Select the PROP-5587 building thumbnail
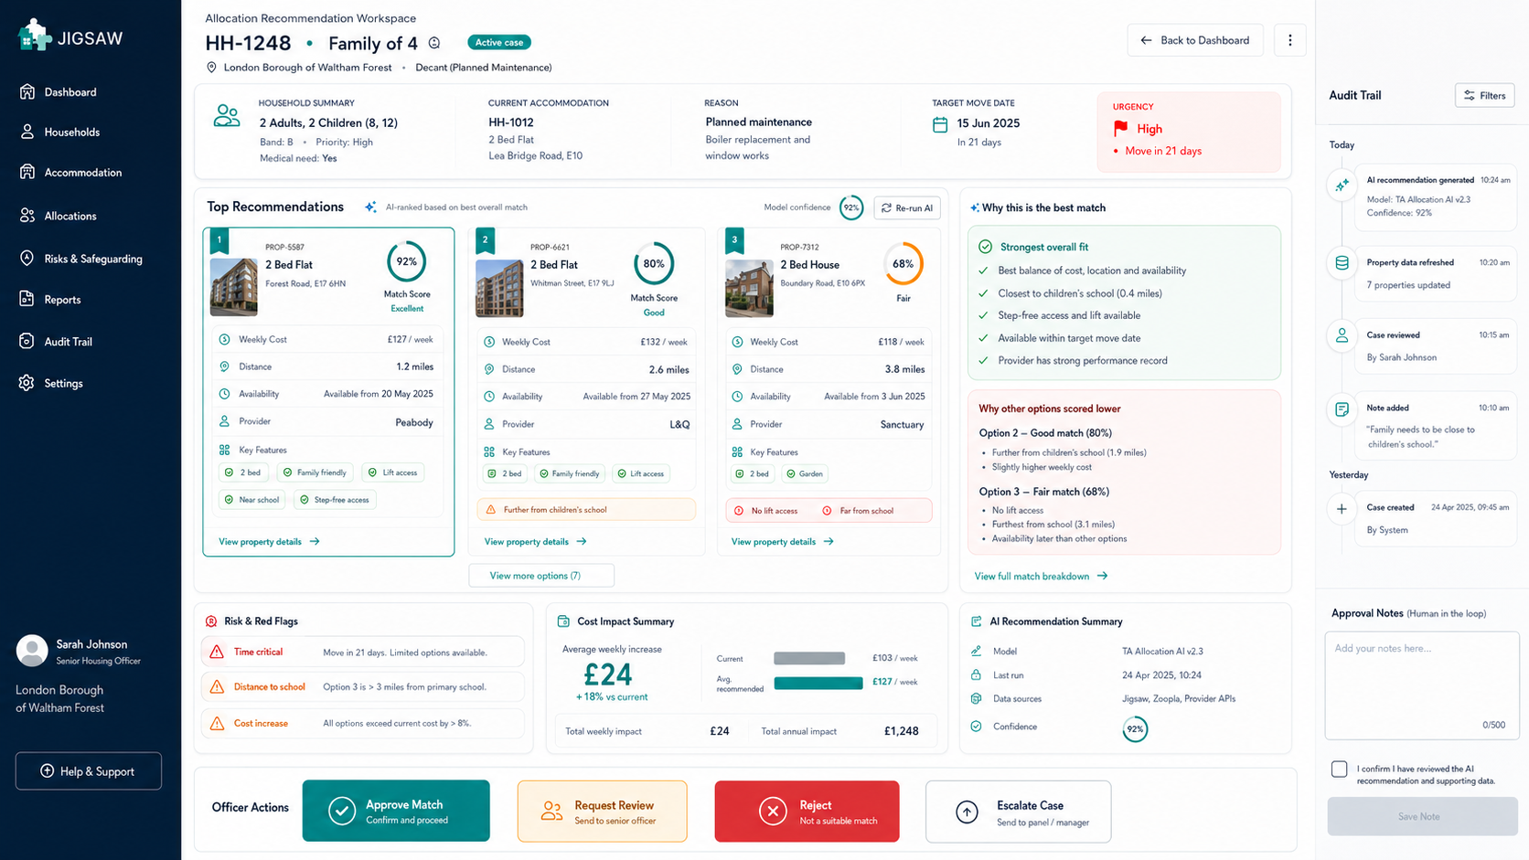 (234, 287)
